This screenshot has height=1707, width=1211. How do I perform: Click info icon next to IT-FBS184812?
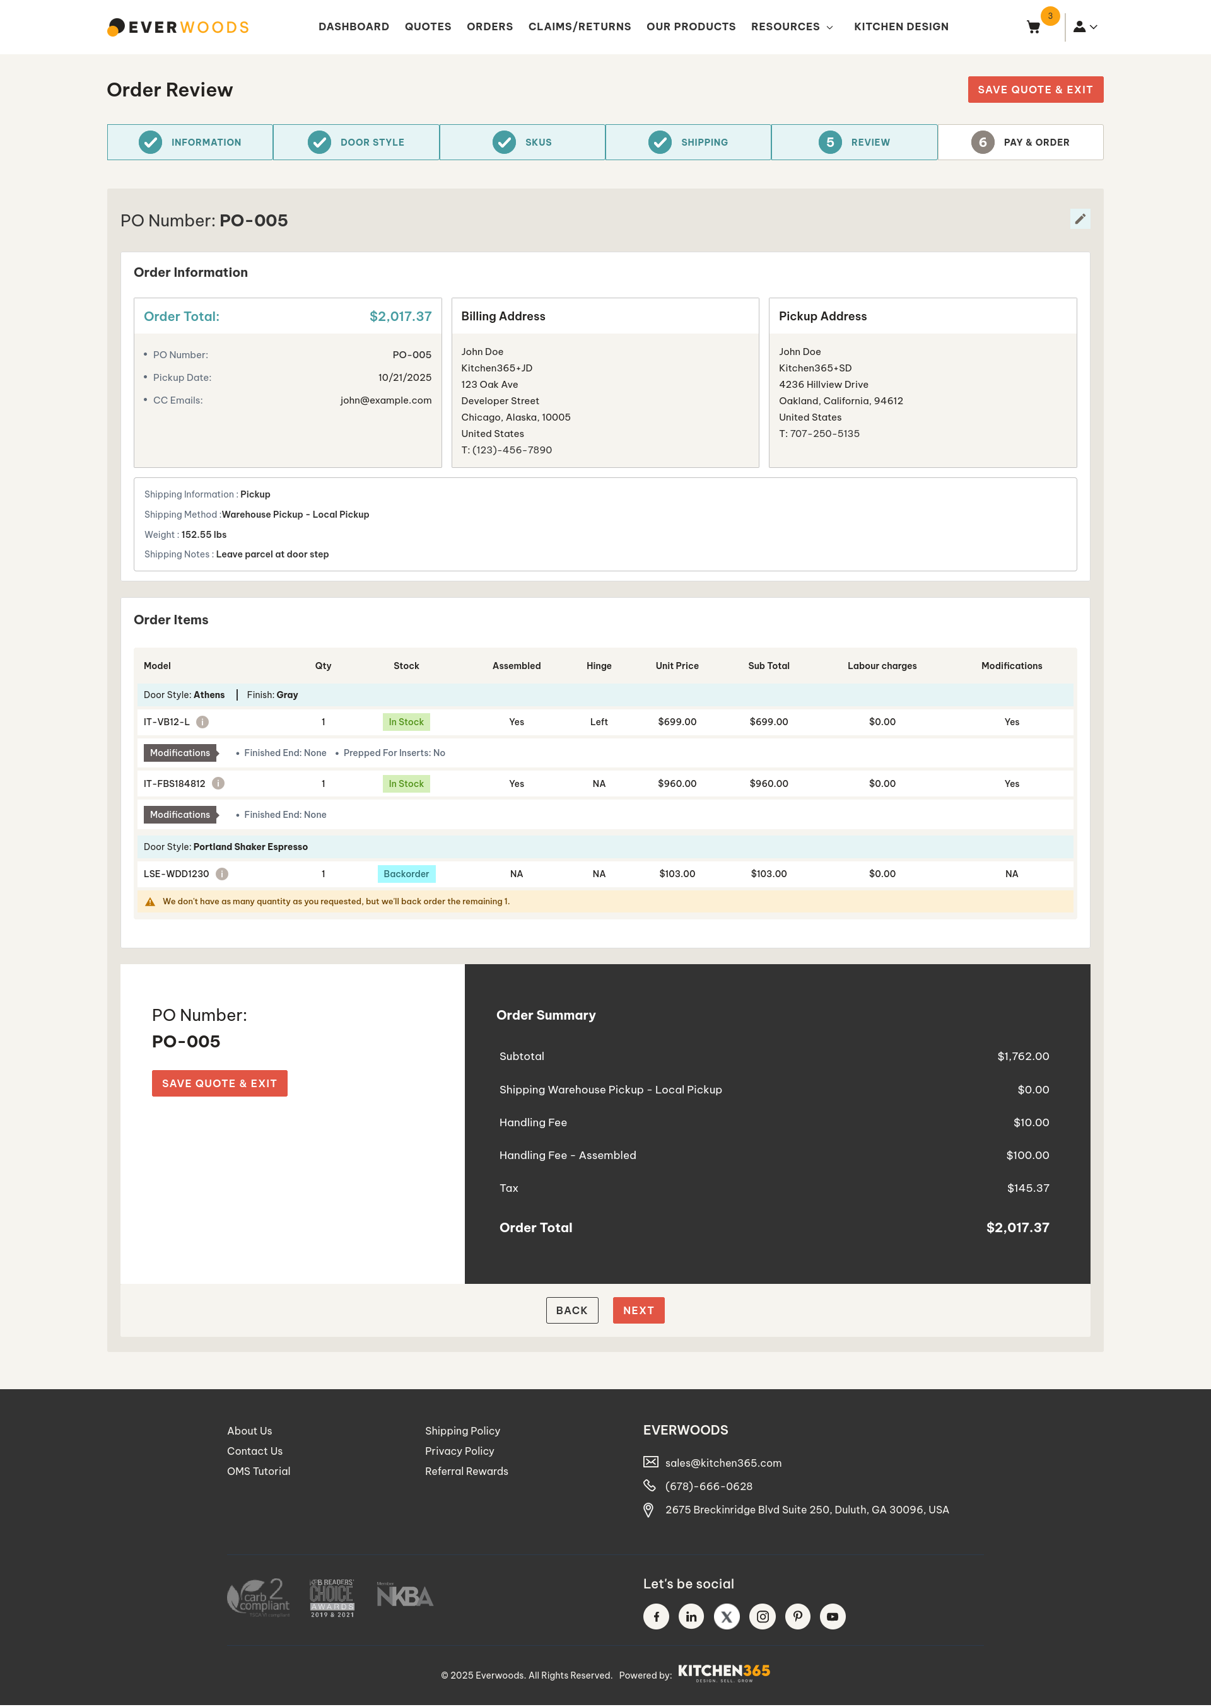point(218,783)
